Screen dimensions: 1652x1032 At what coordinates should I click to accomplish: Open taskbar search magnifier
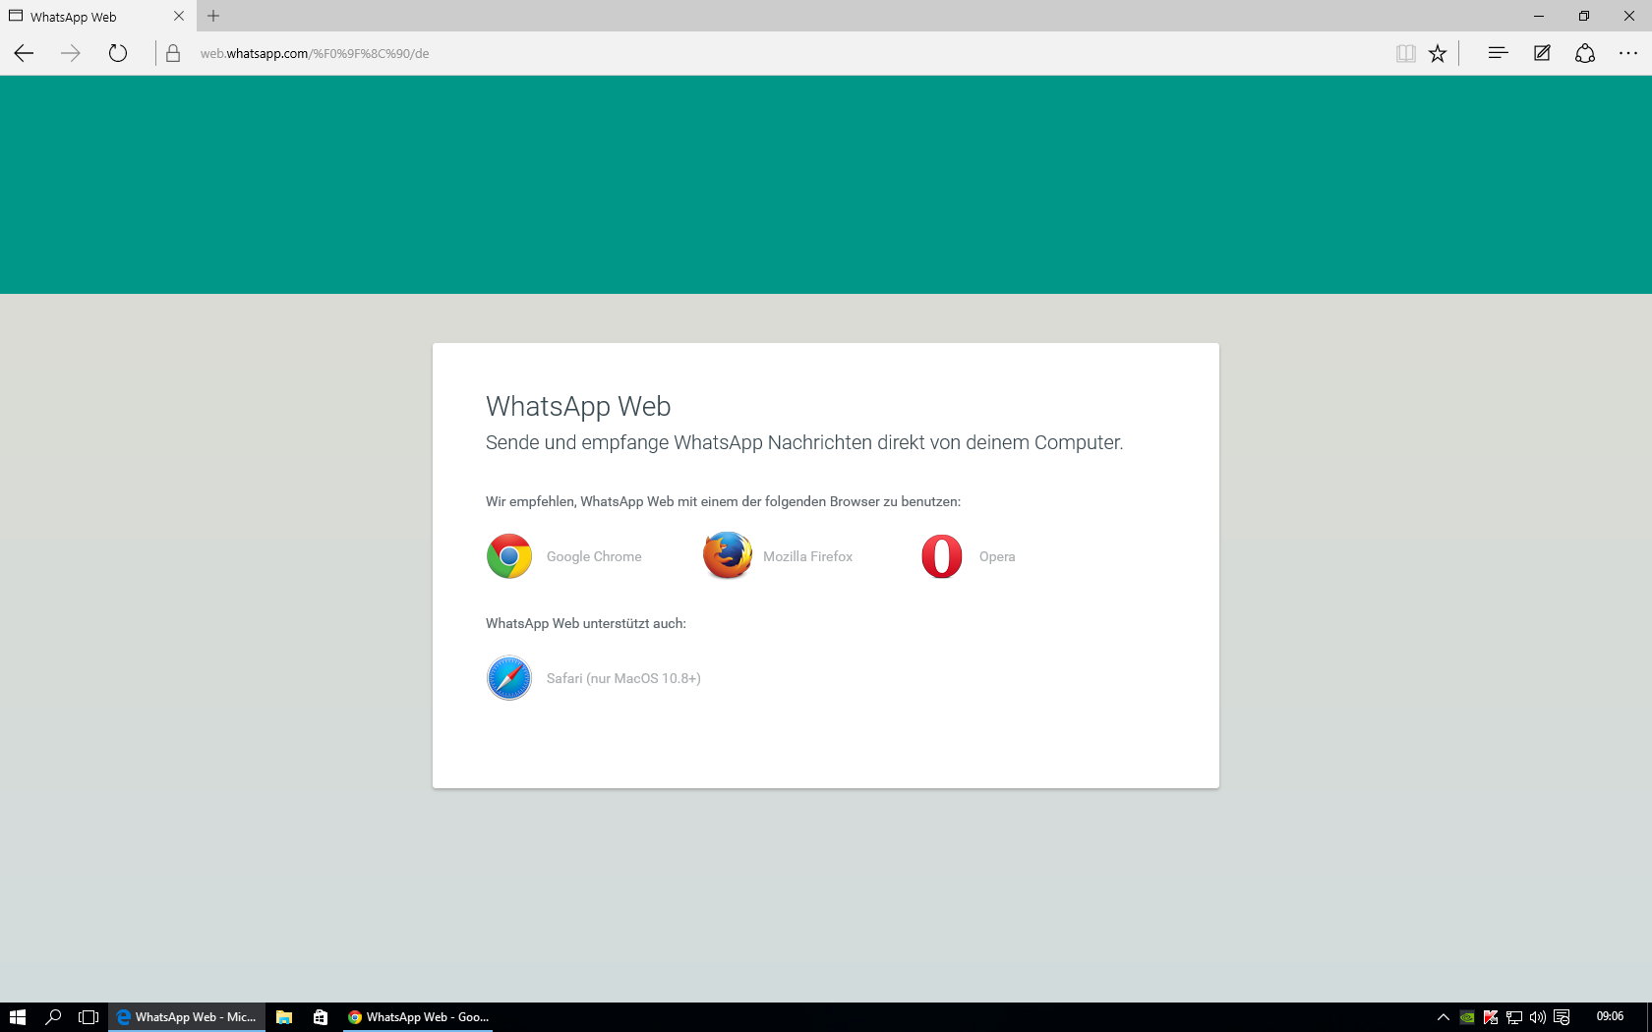(53, 1017)
